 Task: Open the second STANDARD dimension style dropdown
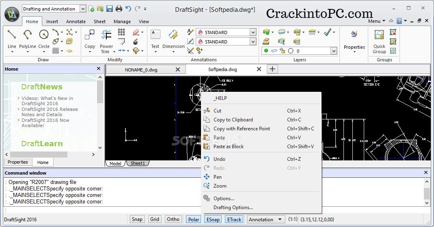pyautogui.click(x=253, y=41)
